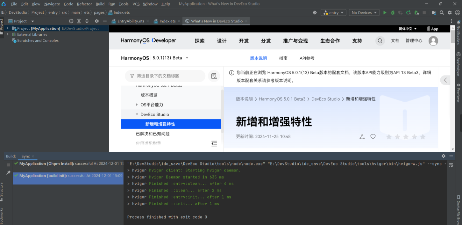Screen dimensions: 462x225
Task: Toggle Structure tool window
Action: (2, 192)
